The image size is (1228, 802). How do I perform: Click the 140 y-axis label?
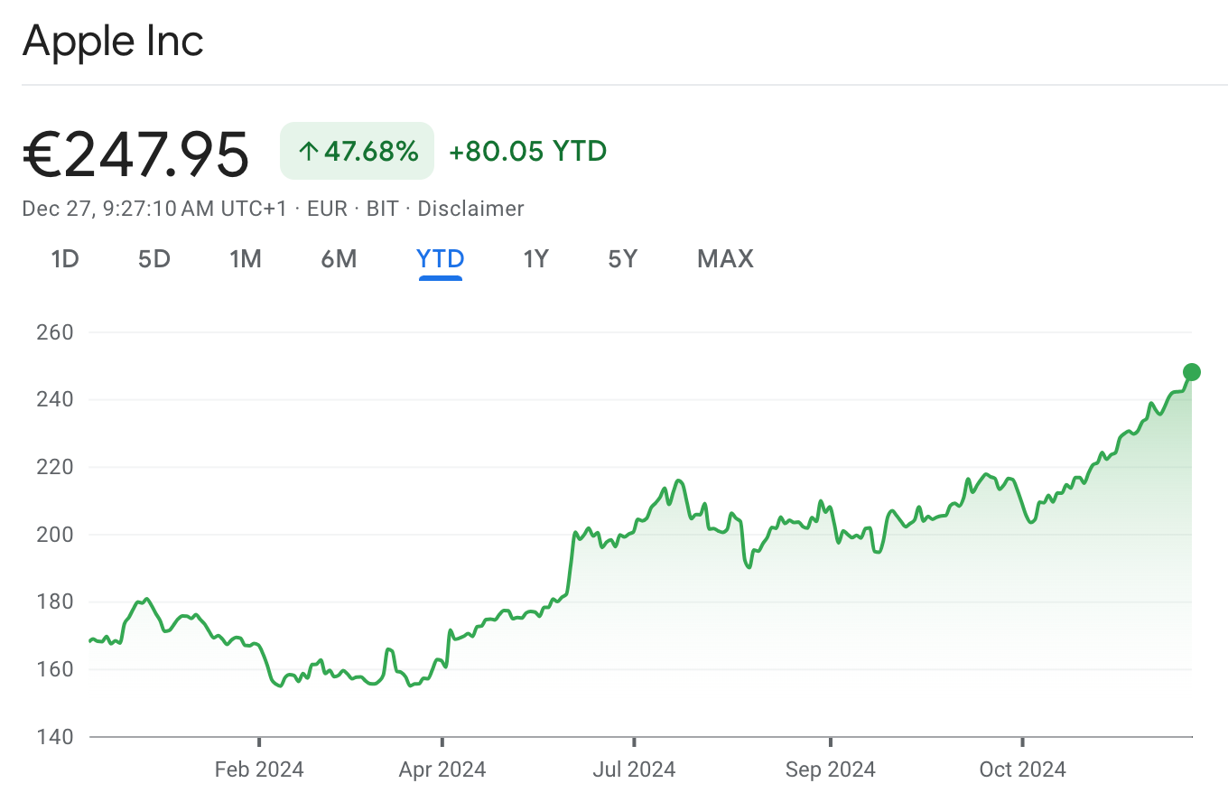click(55, 737)
